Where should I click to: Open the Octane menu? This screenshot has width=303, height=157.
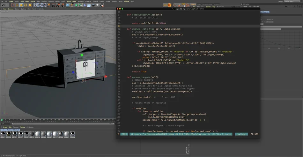[108, 1]
